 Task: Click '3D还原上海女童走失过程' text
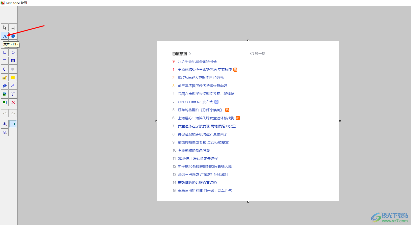198,158
